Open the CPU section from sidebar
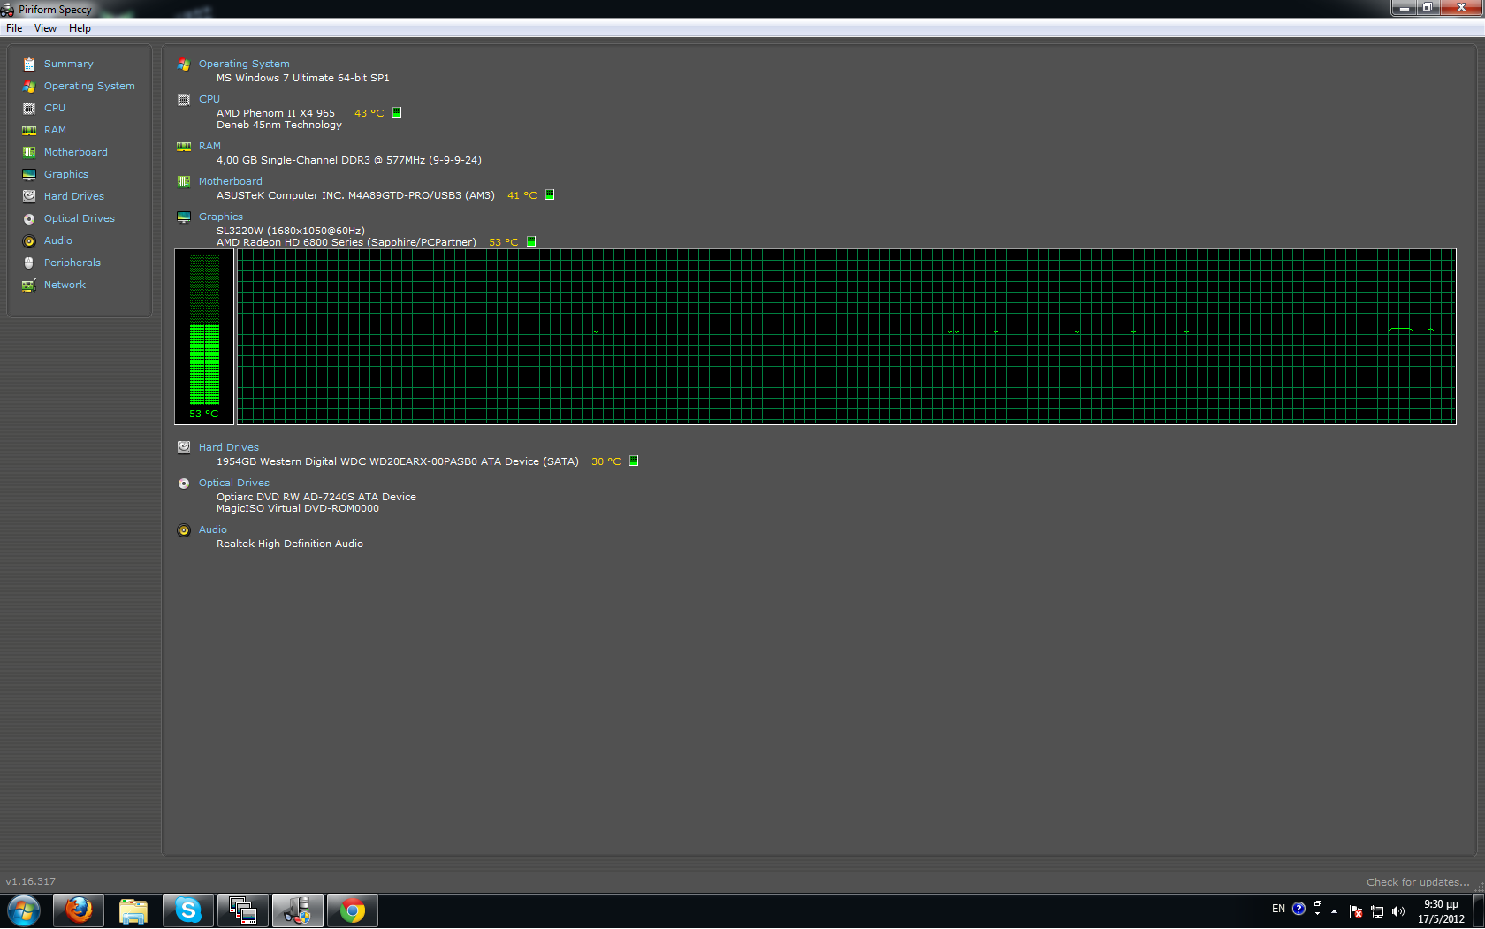The width and height of the screenshot is (1485, 929). (55, 108)
